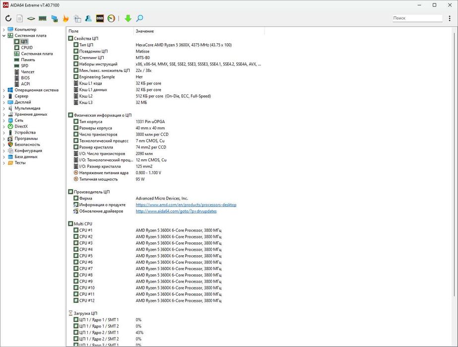Select the CPU #1 row
Viewport: 458px width, 347px height.
[x=167, y=230]
